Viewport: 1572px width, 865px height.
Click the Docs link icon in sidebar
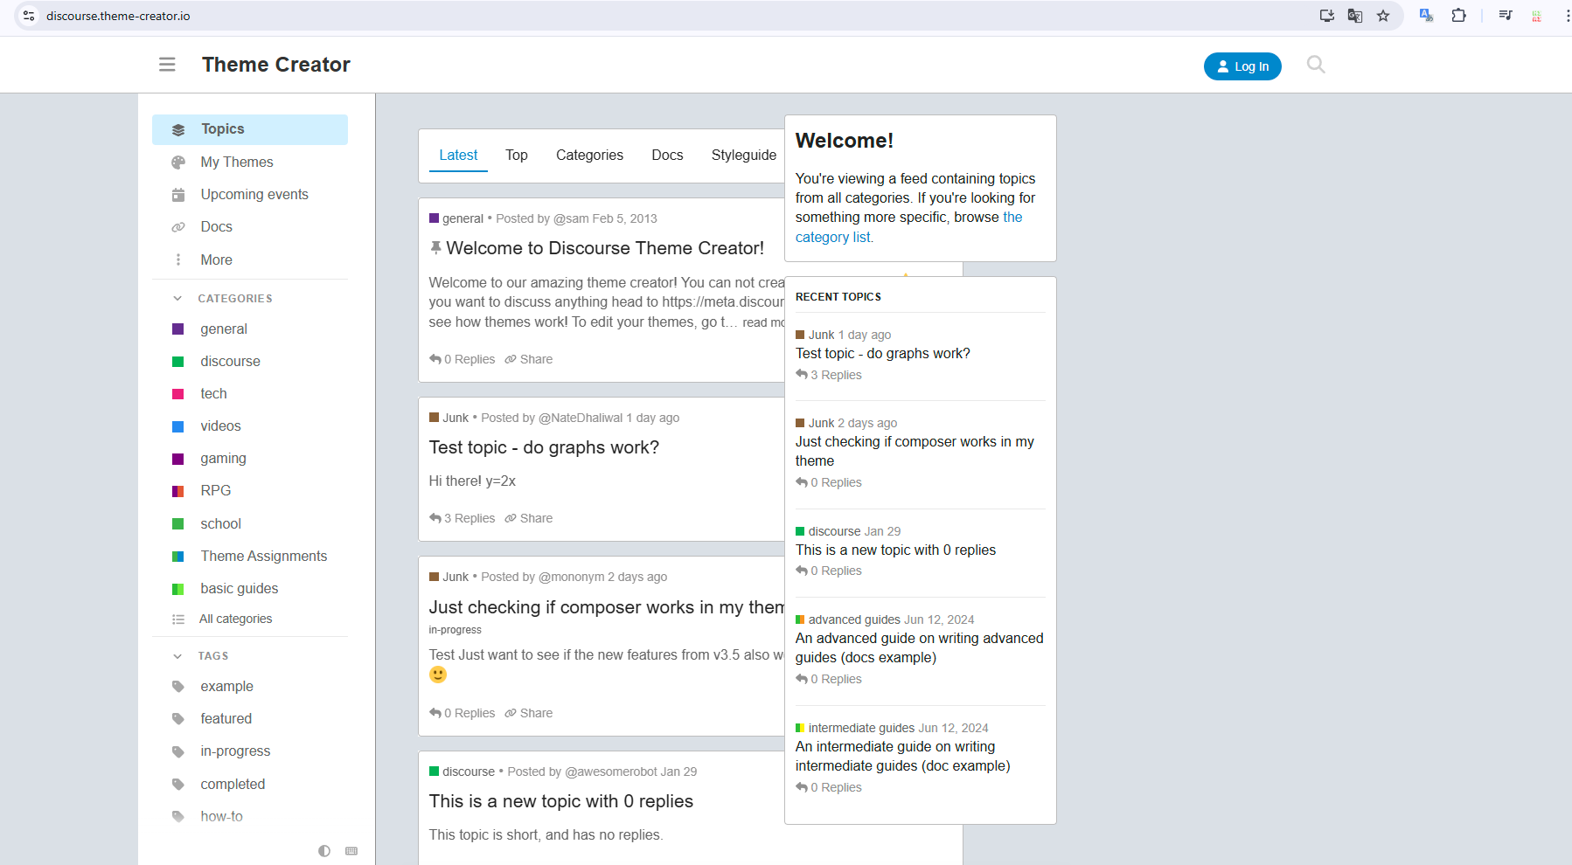178,227
